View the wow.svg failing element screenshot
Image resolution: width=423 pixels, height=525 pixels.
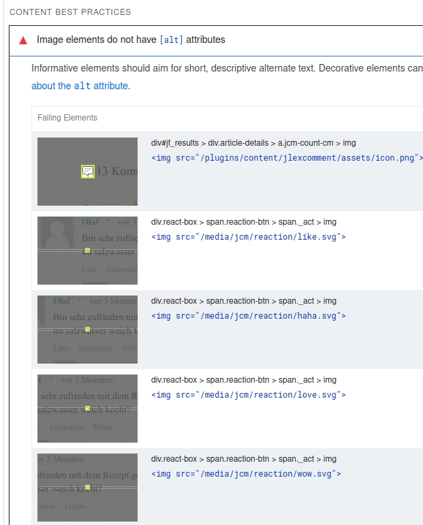[87, 488]
